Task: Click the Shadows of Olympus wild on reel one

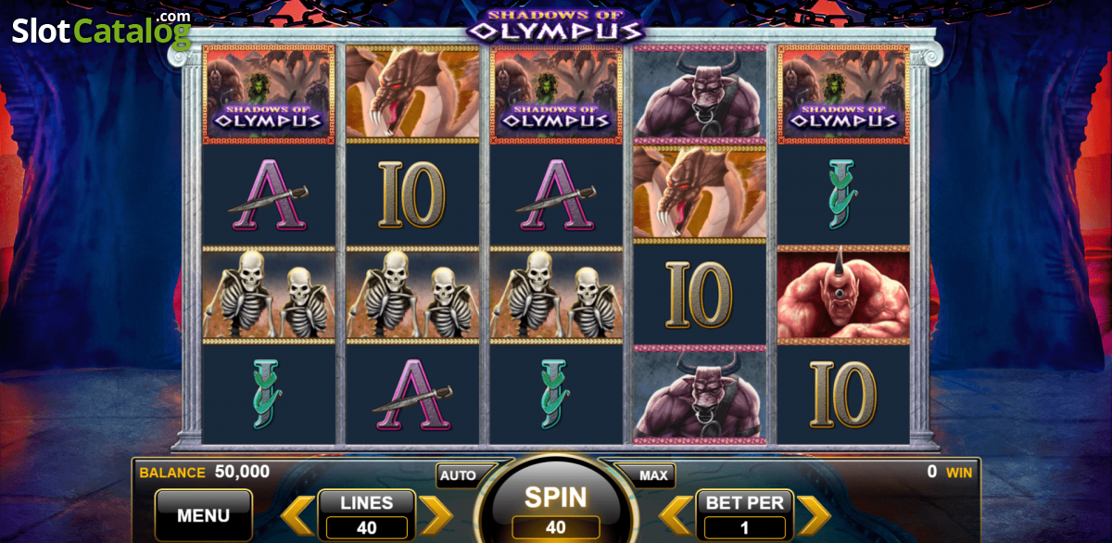Action: [269, 94]
